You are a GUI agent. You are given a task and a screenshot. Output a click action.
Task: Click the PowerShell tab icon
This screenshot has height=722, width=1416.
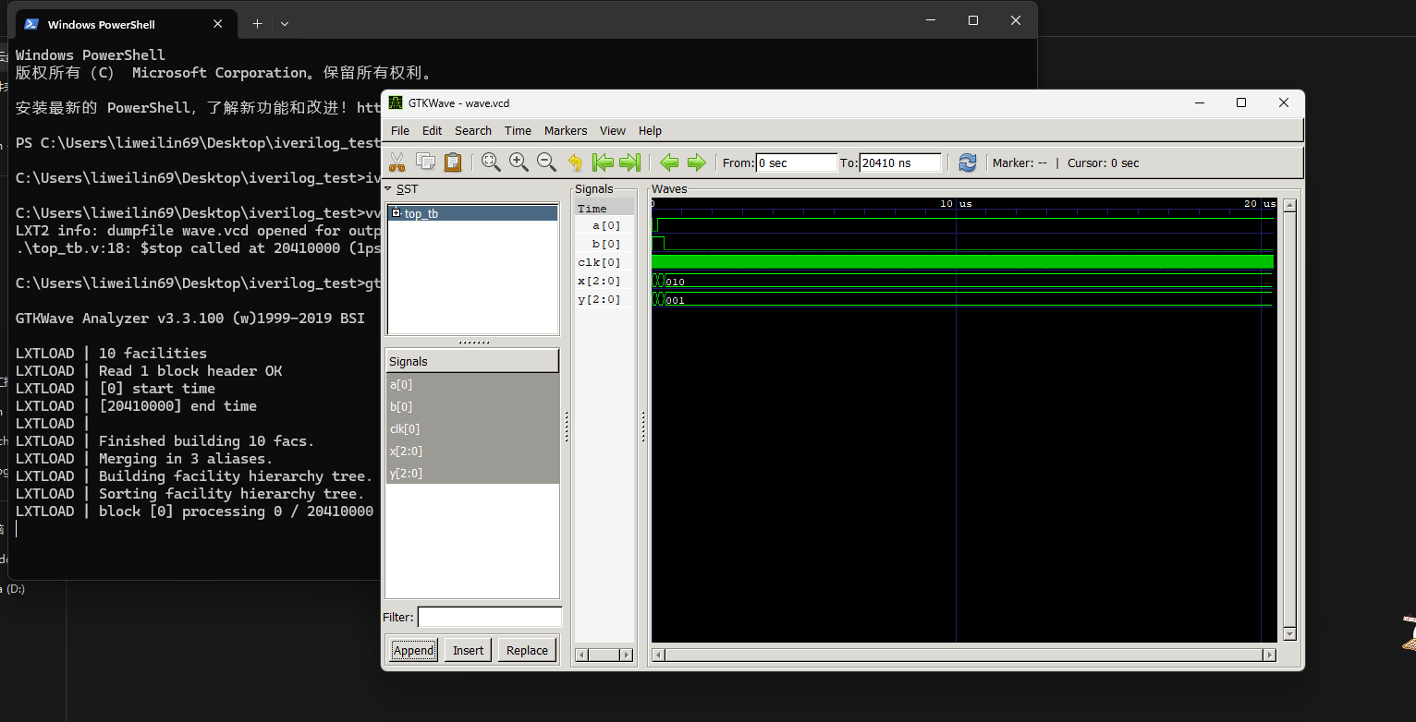click(x=31, y=24)
